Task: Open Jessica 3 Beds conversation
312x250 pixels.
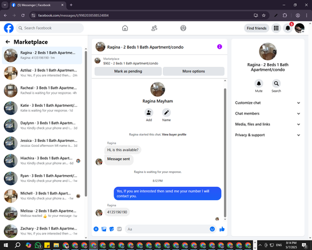Action: [42, 143]
